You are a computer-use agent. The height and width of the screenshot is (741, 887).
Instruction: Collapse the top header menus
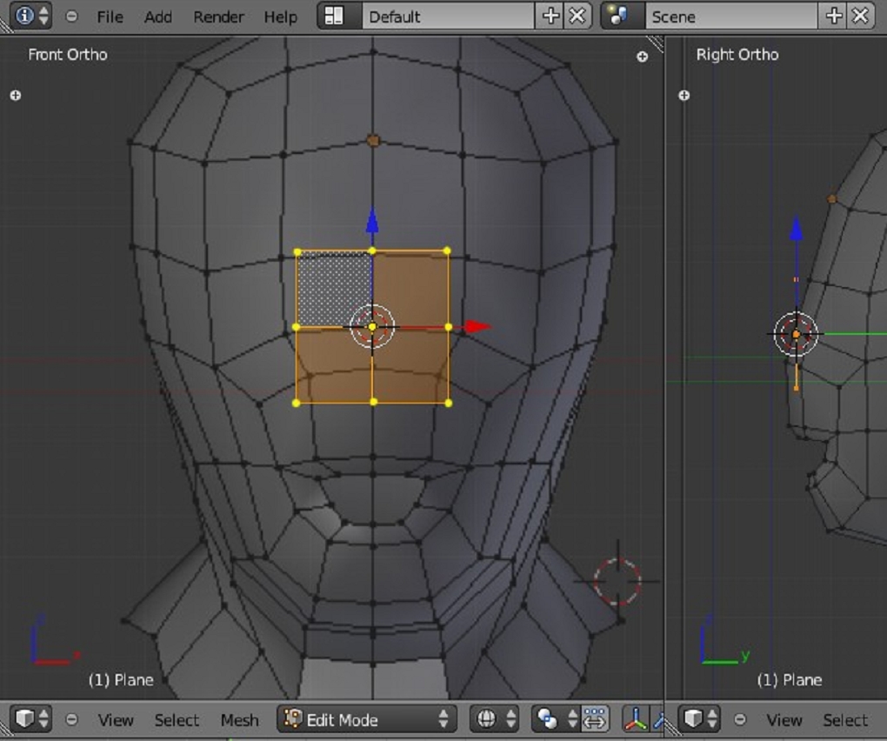pyautogui.click(x=71, y=17)
